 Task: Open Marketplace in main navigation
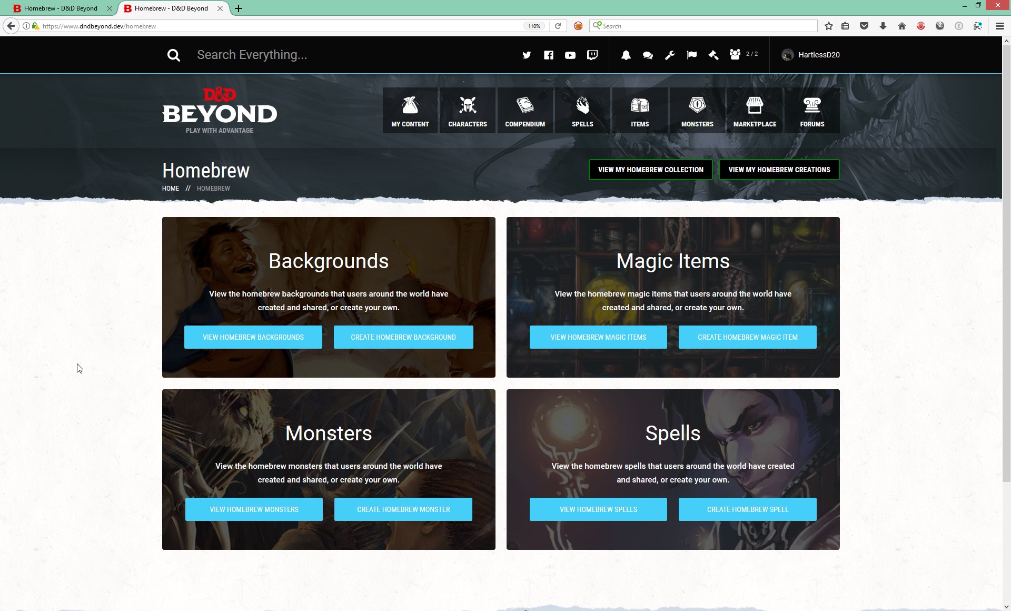[755, 110]
